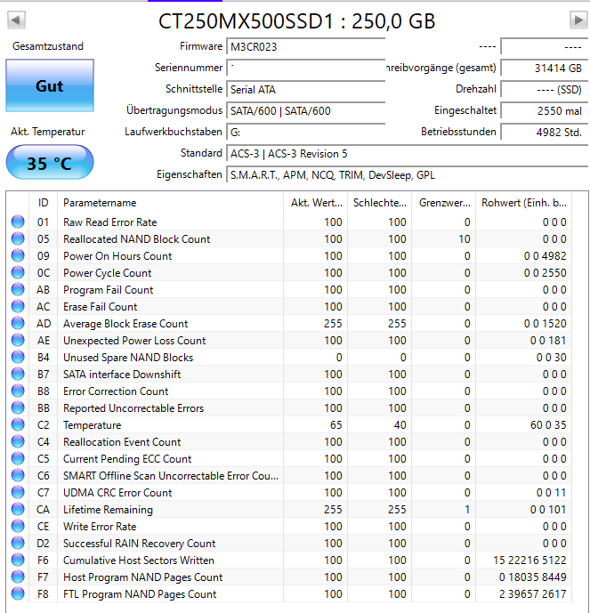The width and height of the screenshot is (590, 613).
Task: Click status orb for Host Program NAND Pages Count
Action: click(18, 577)
